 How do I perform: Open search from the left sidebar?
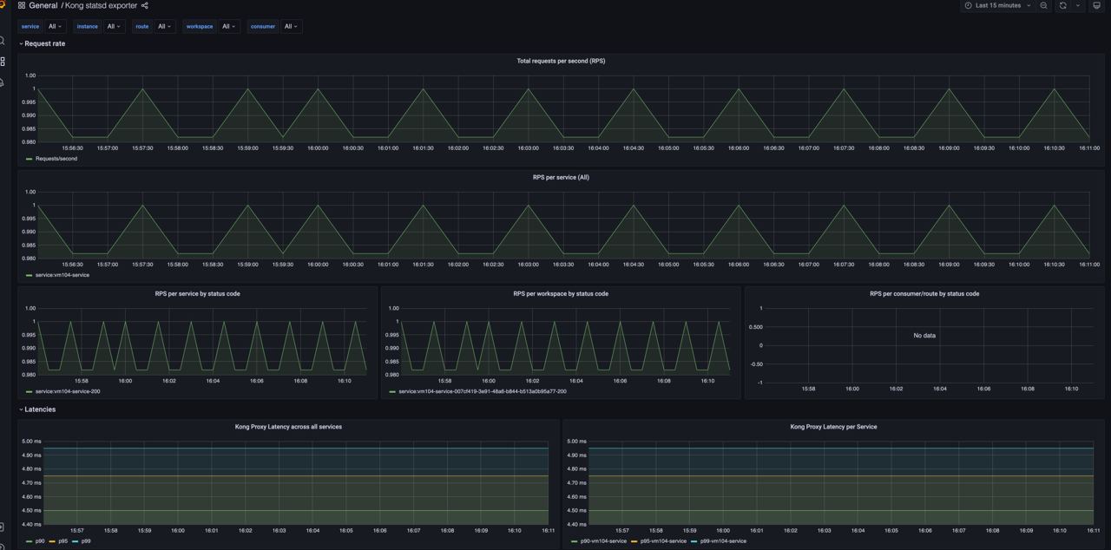click(x=3, y=41)
